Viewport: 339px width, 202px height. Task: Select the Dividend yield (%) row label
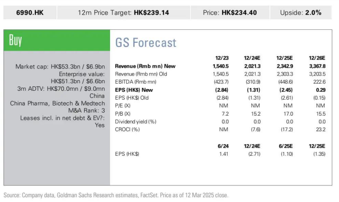135,121
